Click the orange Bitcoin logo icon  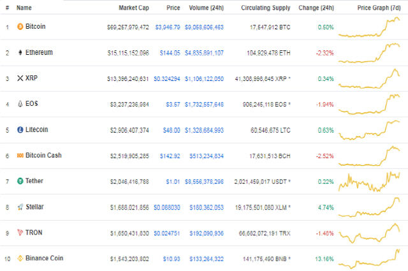coord(20,27)
